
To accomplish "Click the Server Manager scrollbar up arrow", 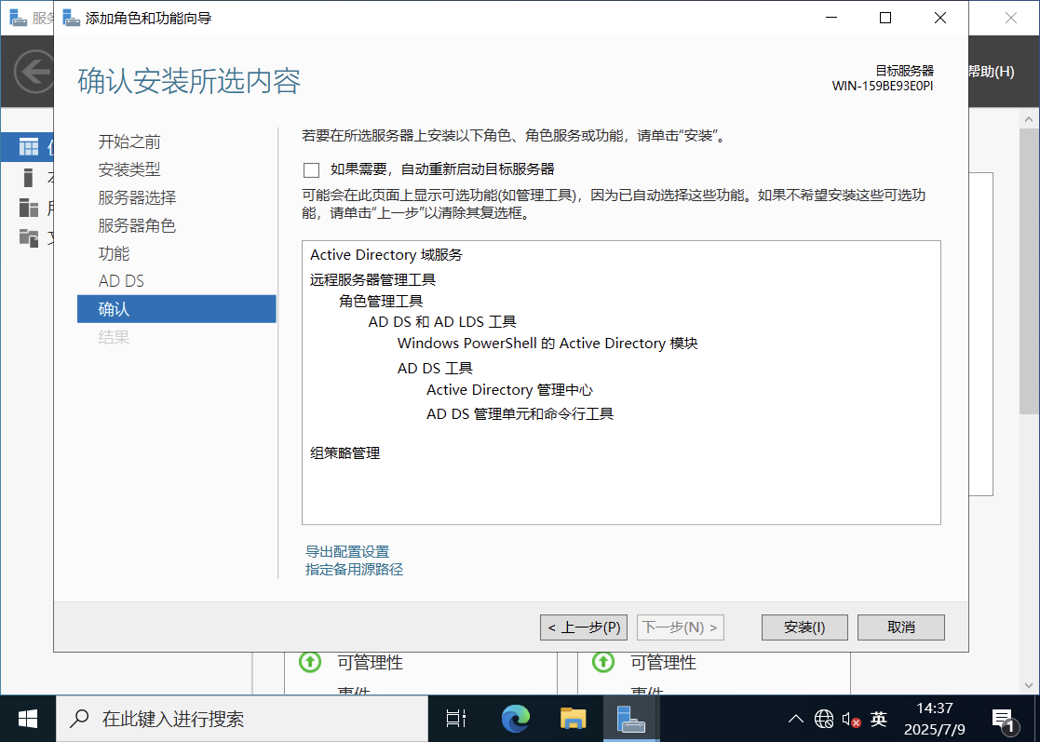I will tap(1029, 120).
